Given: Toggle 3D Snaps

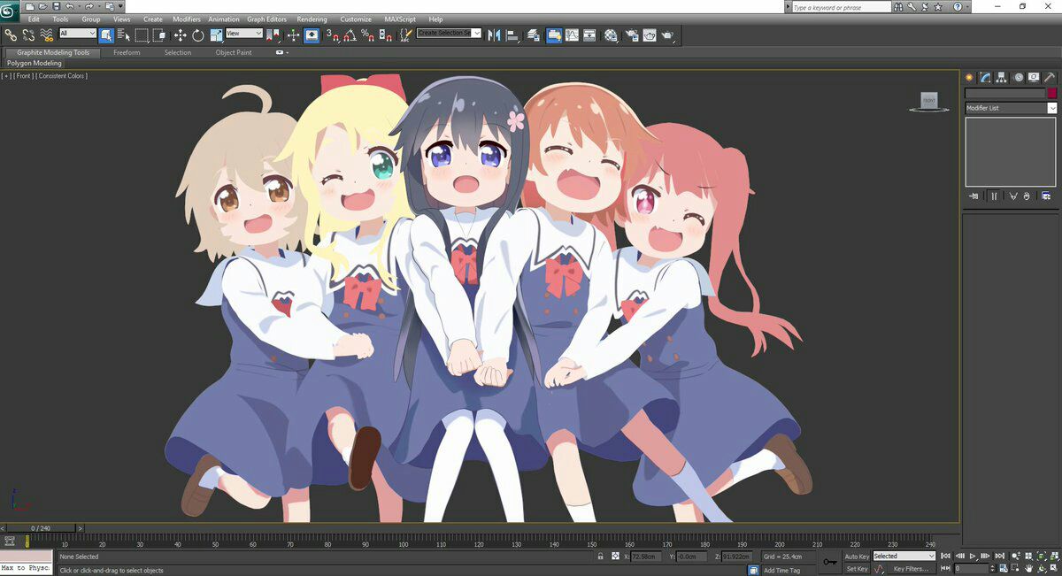Looking at the screenshot, I should coord(333,35).
